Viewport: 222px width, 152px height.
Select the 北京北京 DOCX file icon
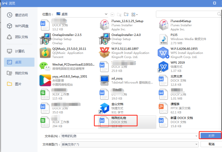click(x=163, y=80)
